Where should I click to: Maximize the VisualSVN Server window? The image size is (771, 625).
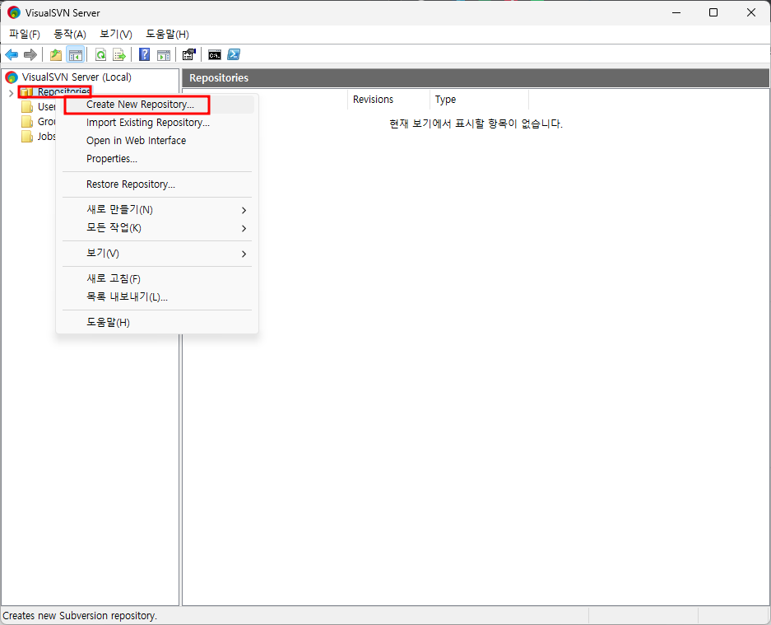pos(713,13)
